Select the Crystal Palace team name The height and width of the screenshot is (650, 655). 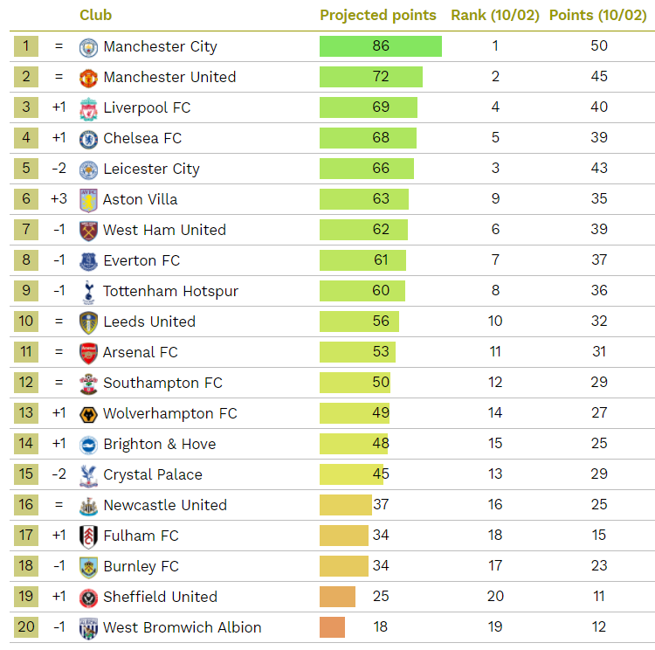pyautogui.click(x=152, y=474)
